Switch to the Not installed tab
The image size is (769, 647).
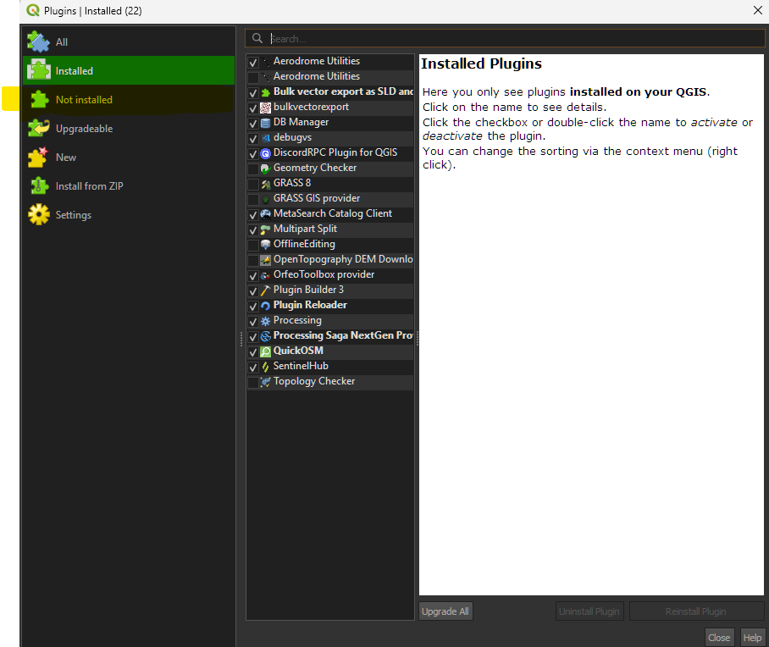click(x=84, y=100)
